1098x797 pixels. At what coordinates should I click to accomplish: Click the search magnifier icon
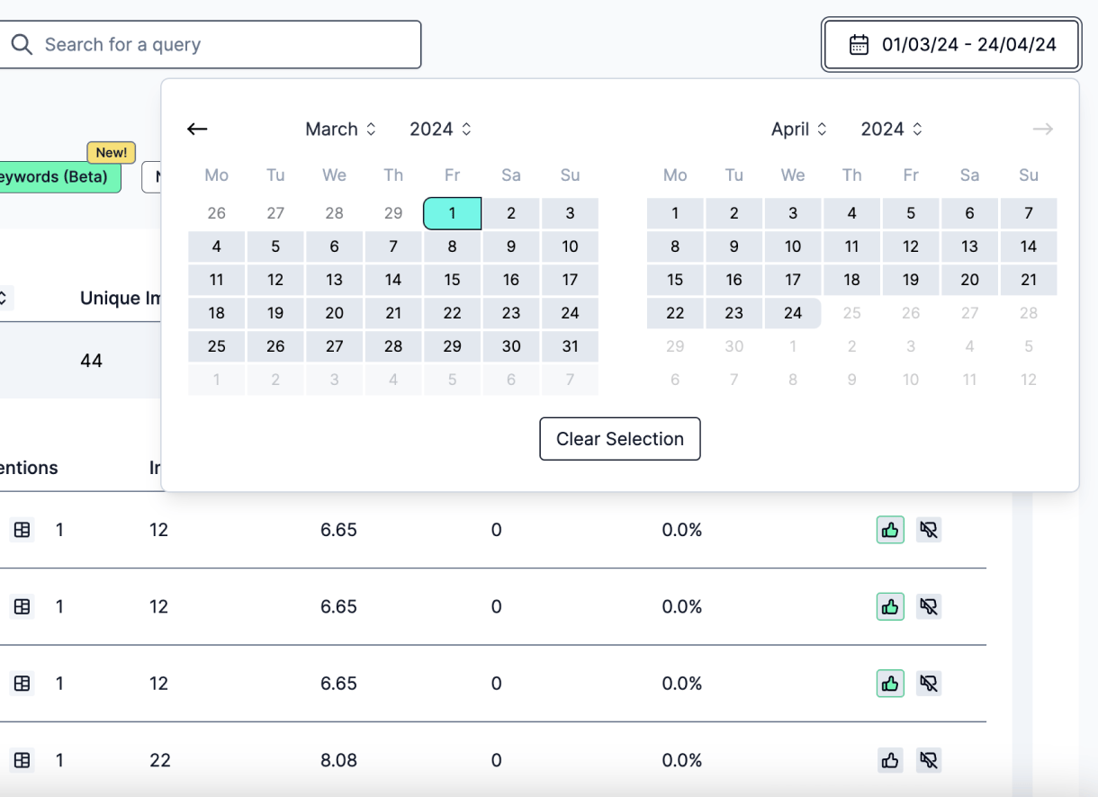(22, 43)
